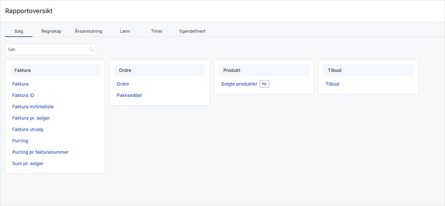Select the Lønn tab

[x=125, y=31]
